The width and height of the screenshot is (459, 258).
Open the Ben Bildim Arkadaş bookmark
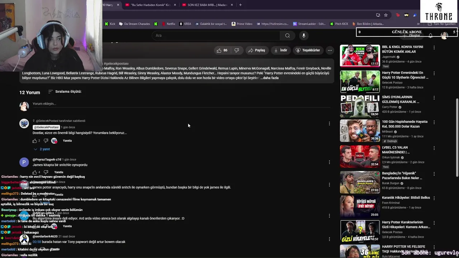pos(368,24)
